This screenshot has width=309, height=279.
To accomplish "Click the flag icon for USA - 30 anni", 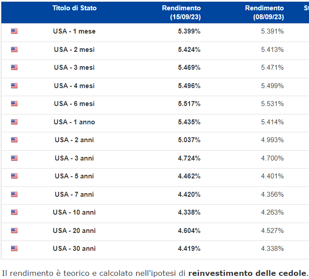I will 14,249.
